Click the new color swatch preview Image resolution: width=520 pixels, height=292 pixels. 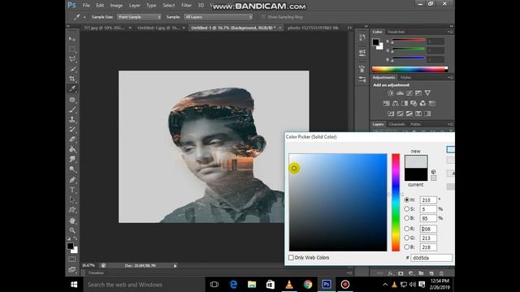point(416,161)
